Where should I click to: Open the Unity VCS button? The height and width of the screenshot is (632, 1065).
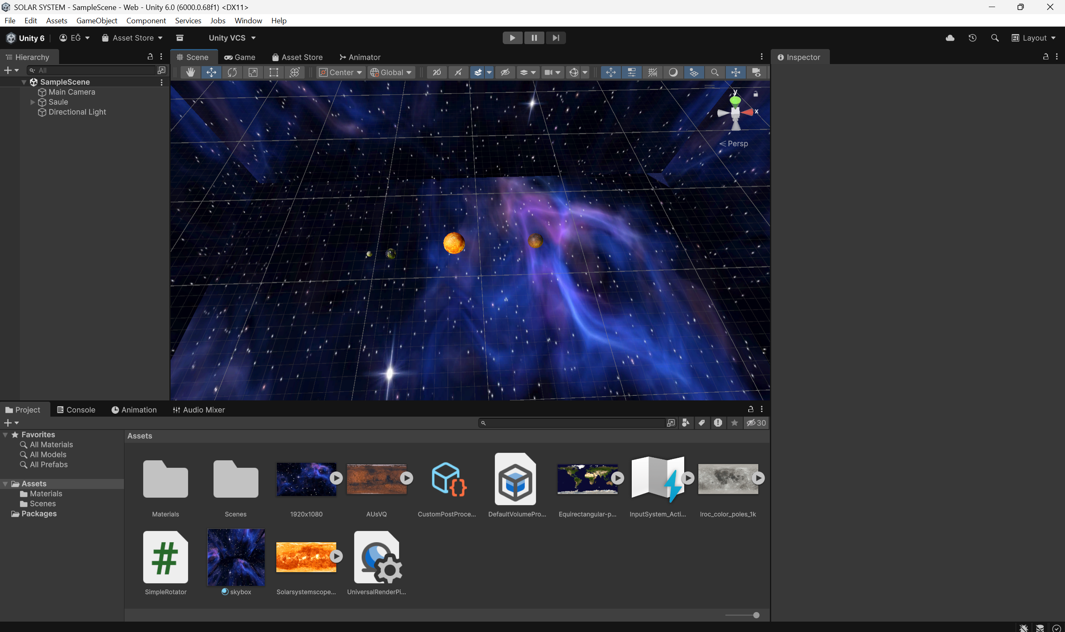[232, 38]
